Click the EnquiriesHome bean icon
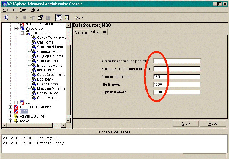The width and height of the screenshot is (229, 159). [33, 65]
